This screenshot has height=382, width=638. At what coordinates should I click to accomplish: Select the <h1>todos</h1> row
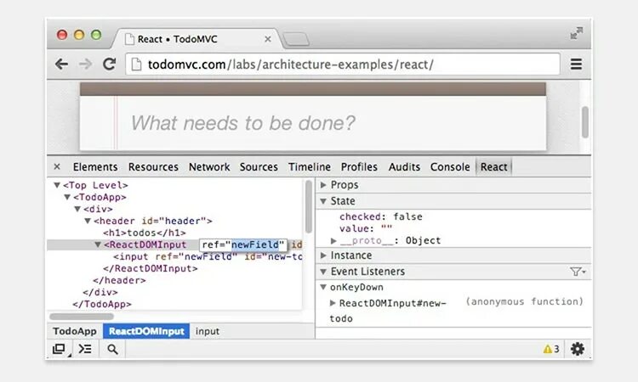coord(145,233)
